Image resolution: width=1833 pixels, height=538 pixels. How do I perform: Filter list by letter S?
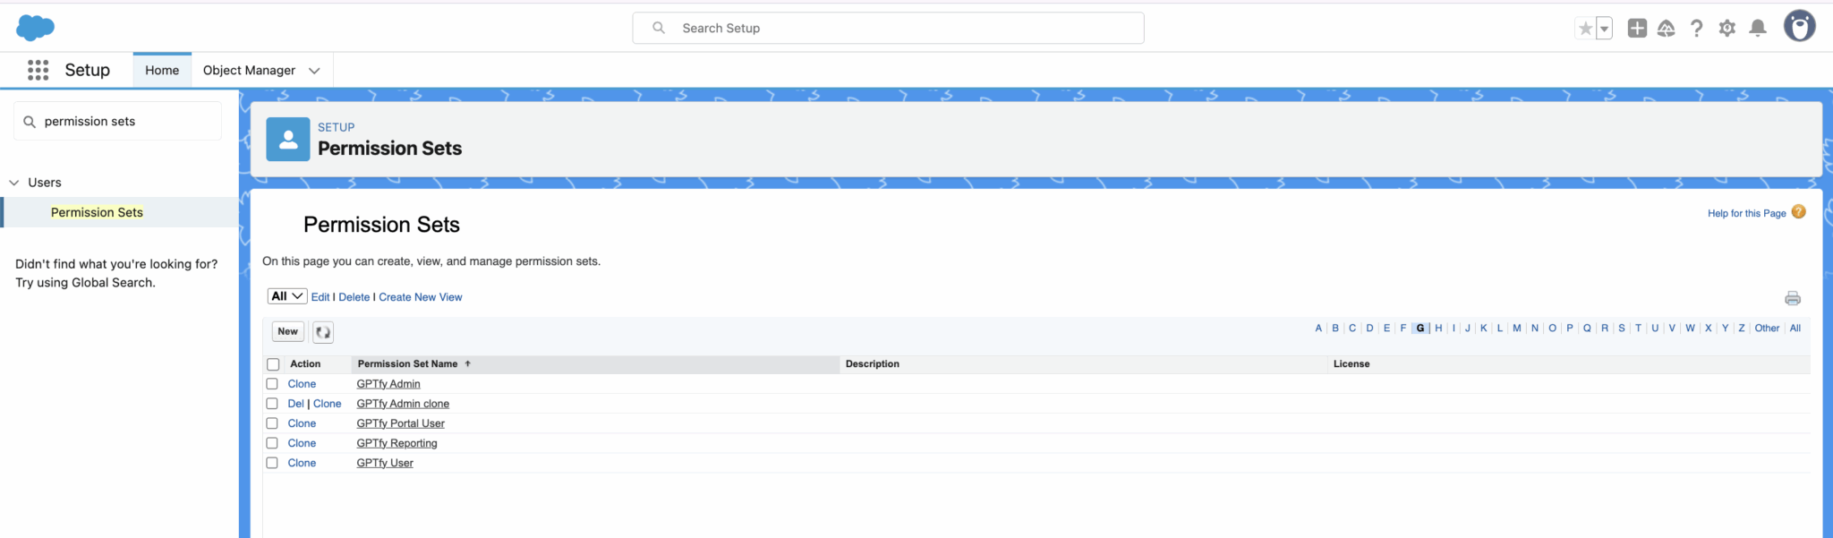[x=1622, y=329]
